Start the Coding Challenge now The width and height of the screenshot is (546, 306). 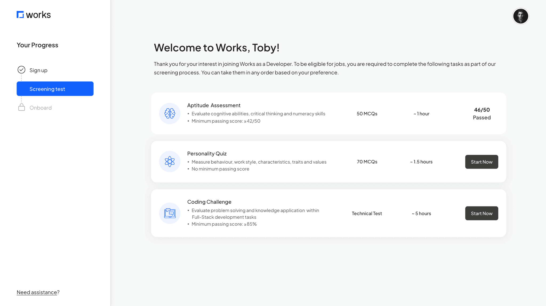click(x=481, y=213)
